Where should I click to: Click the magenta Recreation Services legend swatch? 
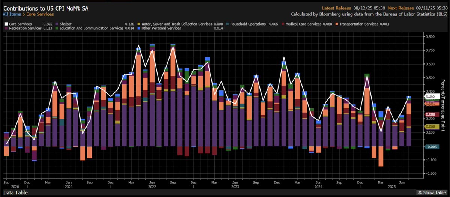click(6, 28)
